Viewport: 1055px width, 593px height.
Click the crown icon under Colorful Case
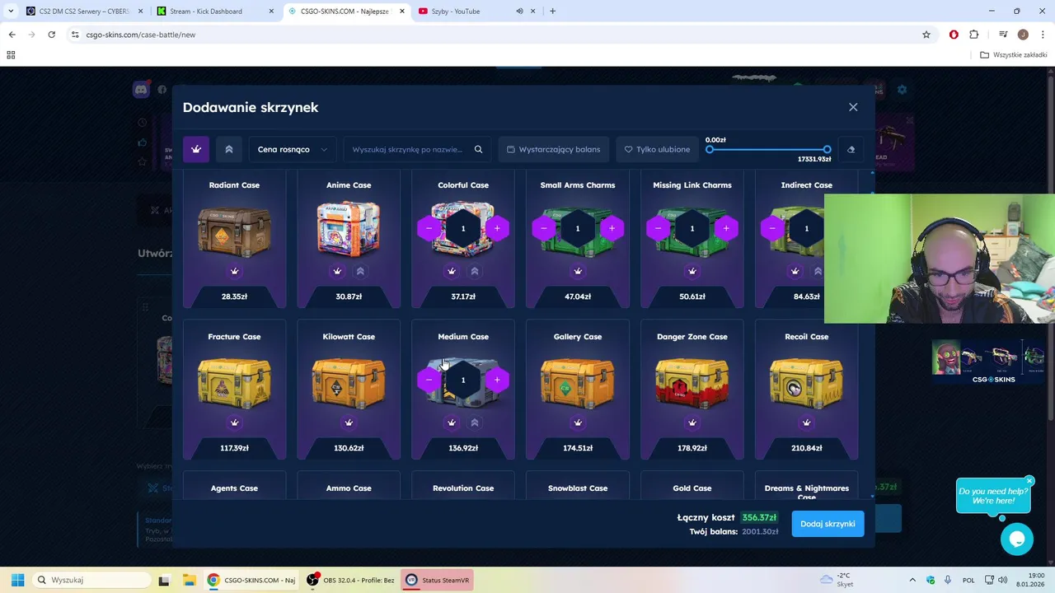click(x=452, y=271)
